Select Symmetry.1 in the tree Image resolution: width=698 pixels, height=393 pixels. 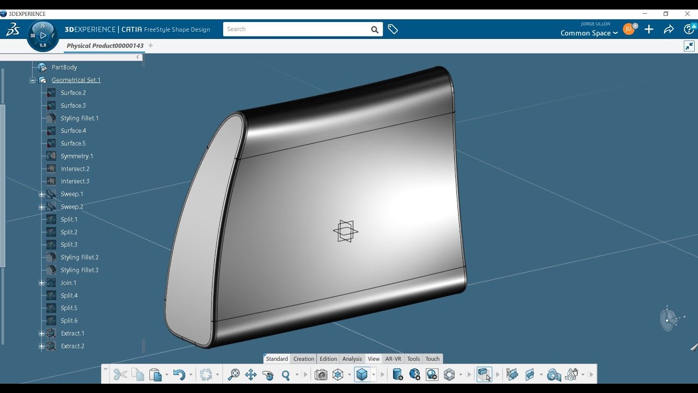click(x=77, y=156)
